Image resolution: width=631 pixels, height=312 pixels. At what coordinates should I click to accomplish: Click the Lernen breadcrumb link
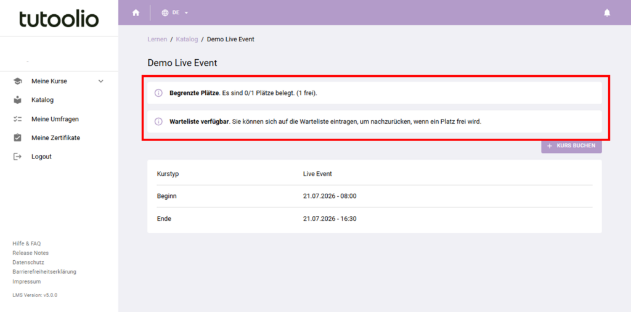point(157,39)
